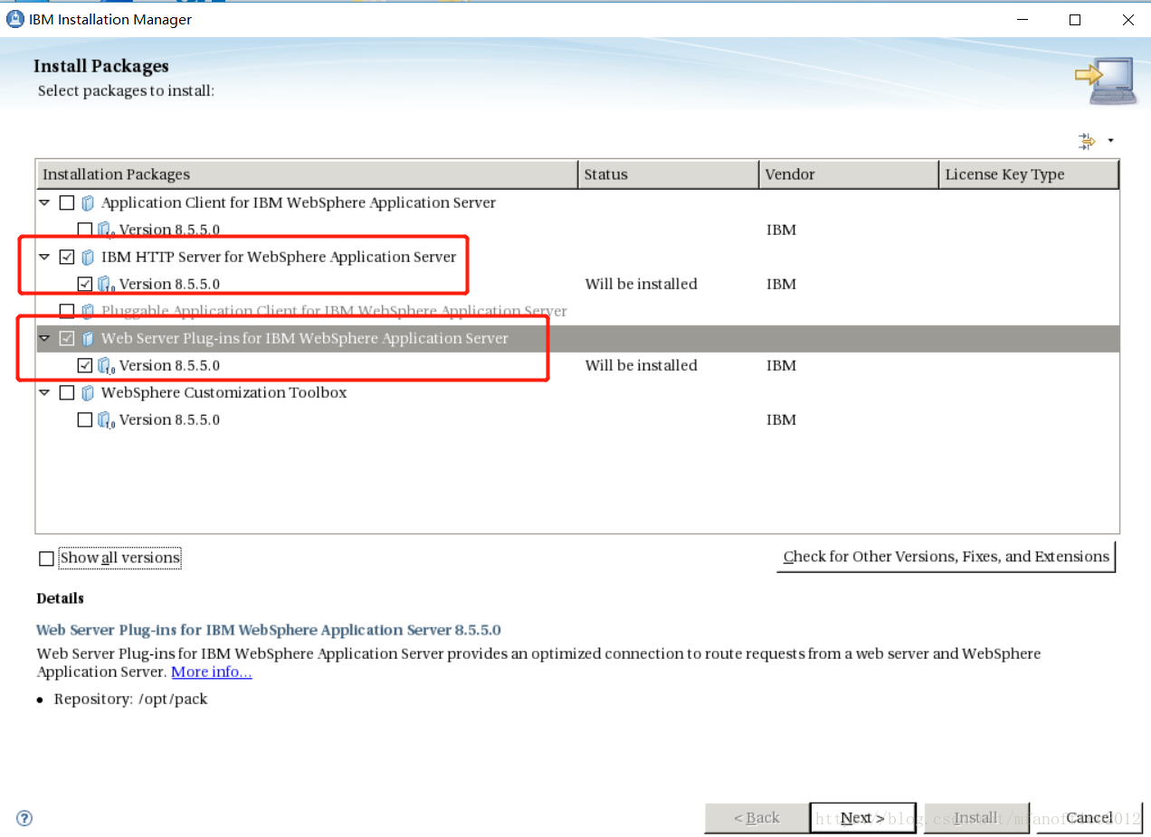Click version icon under IBM HTTP Server
The width and height of the screenshot is (1151, 837).
(x=107, y=284)
